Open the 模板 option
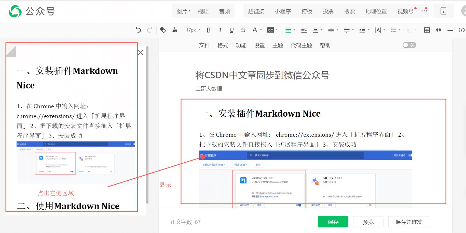Image resolution: width=466 pixels, height=233 pixels. [307, 11]
